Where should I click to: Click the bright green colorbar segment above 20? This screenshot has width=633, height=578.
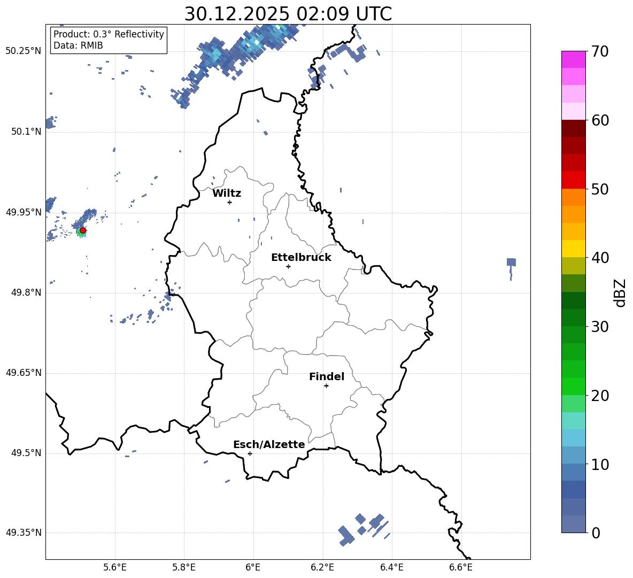(573, 386)
